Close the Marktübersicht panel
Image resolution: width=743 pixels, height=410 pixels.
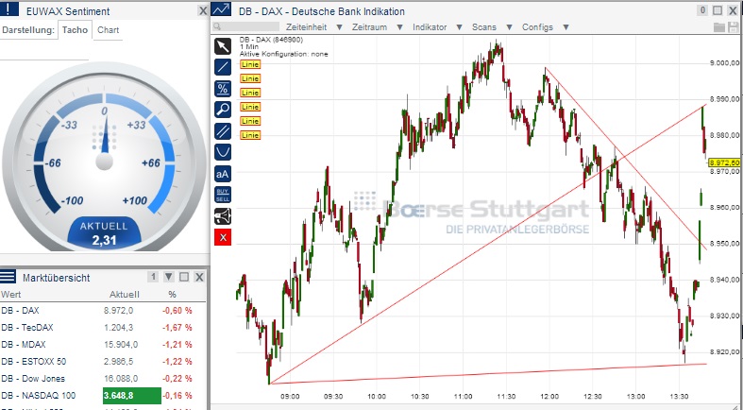[199, 277]
